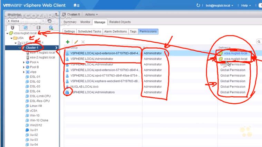
Task: Open the vSphere home menu icon
Action: pyautogui.click(x=76, y=5)
